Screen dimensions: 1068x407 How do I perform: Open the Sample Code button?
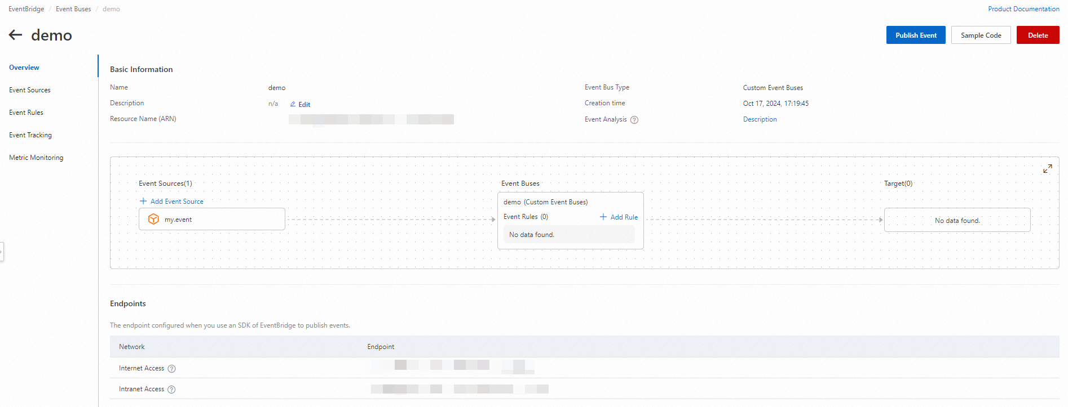(x=981, y=35)
